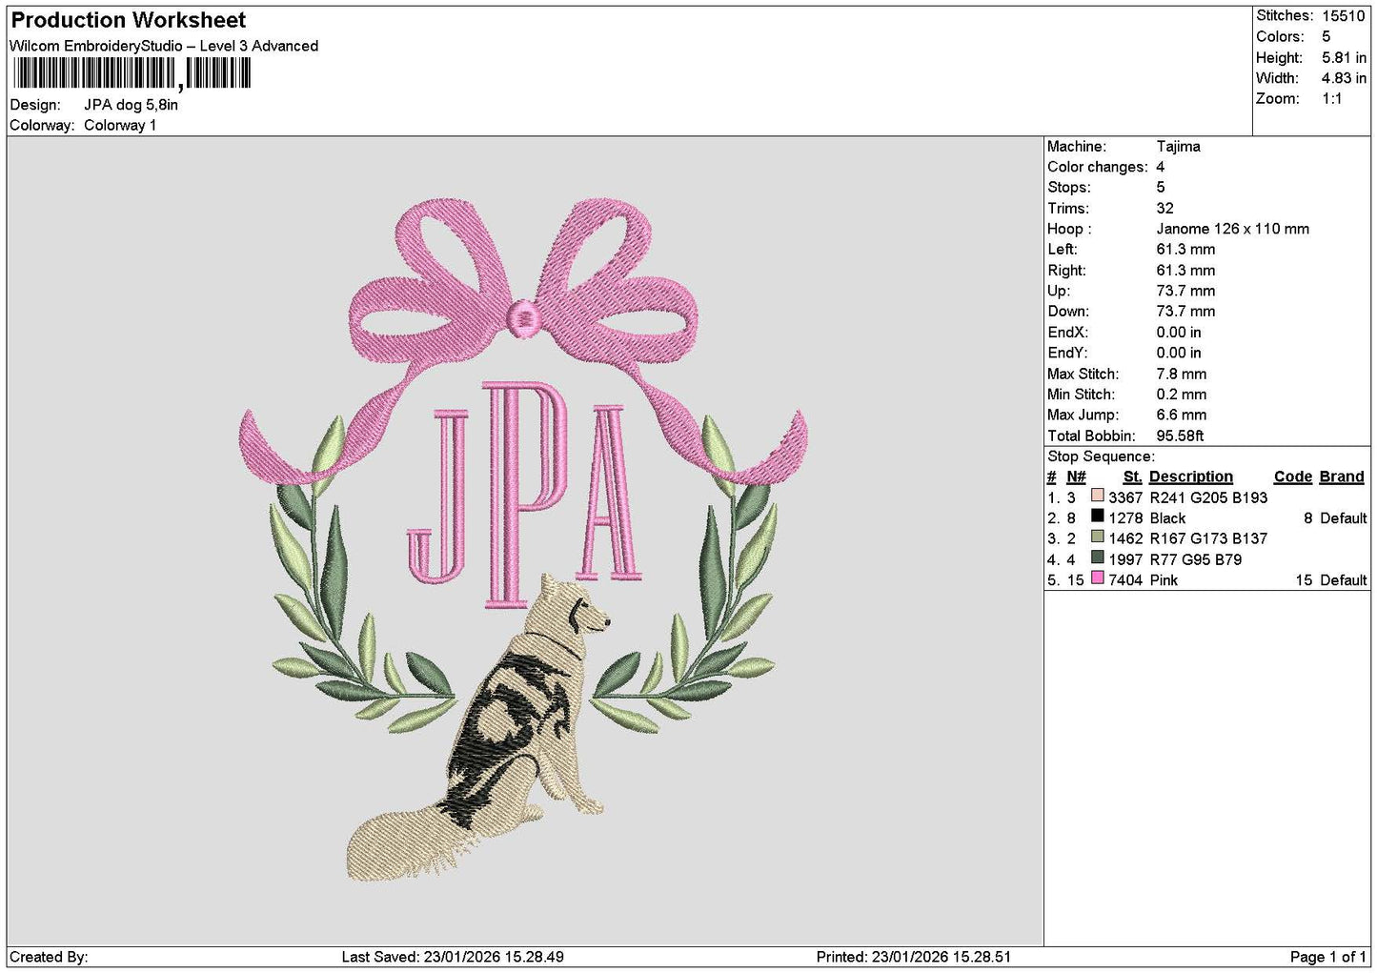Select the Hoop value "Janome 126 x 110 mm"
The image size is (1377, 973).
tap(1232, 229)
